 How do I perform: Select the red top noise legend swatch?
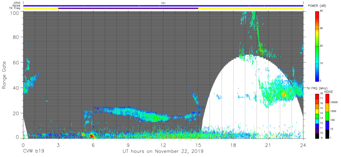[x=327, y=98]
